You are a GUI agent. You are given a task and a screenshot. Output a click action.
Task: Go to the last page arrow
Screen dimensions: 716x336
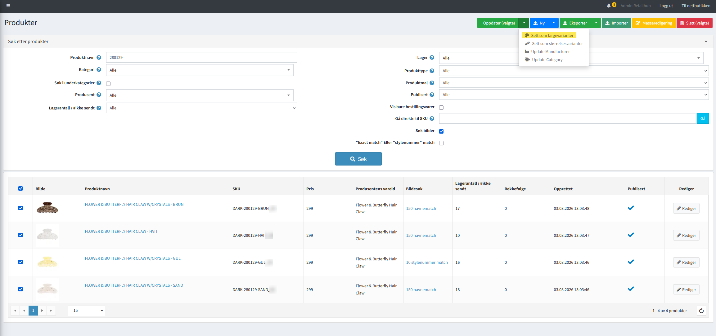pyautogui.click(x=51, y=311)
